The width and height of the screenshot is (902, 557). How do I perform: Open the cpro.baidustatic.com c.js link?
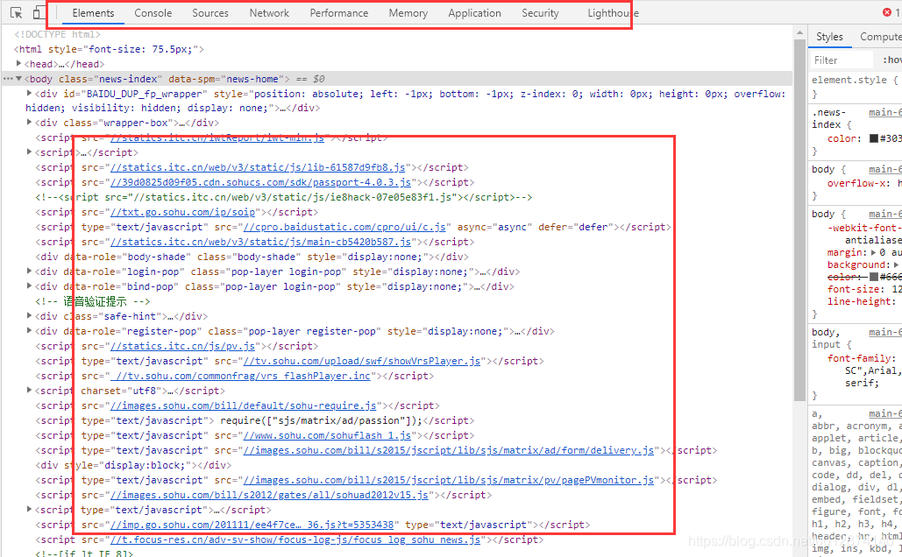click(x=344, y=227)
